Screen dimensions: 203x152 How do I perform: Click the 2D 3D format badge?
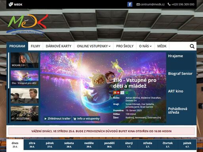pyautogui.click(x=117, y=93)
